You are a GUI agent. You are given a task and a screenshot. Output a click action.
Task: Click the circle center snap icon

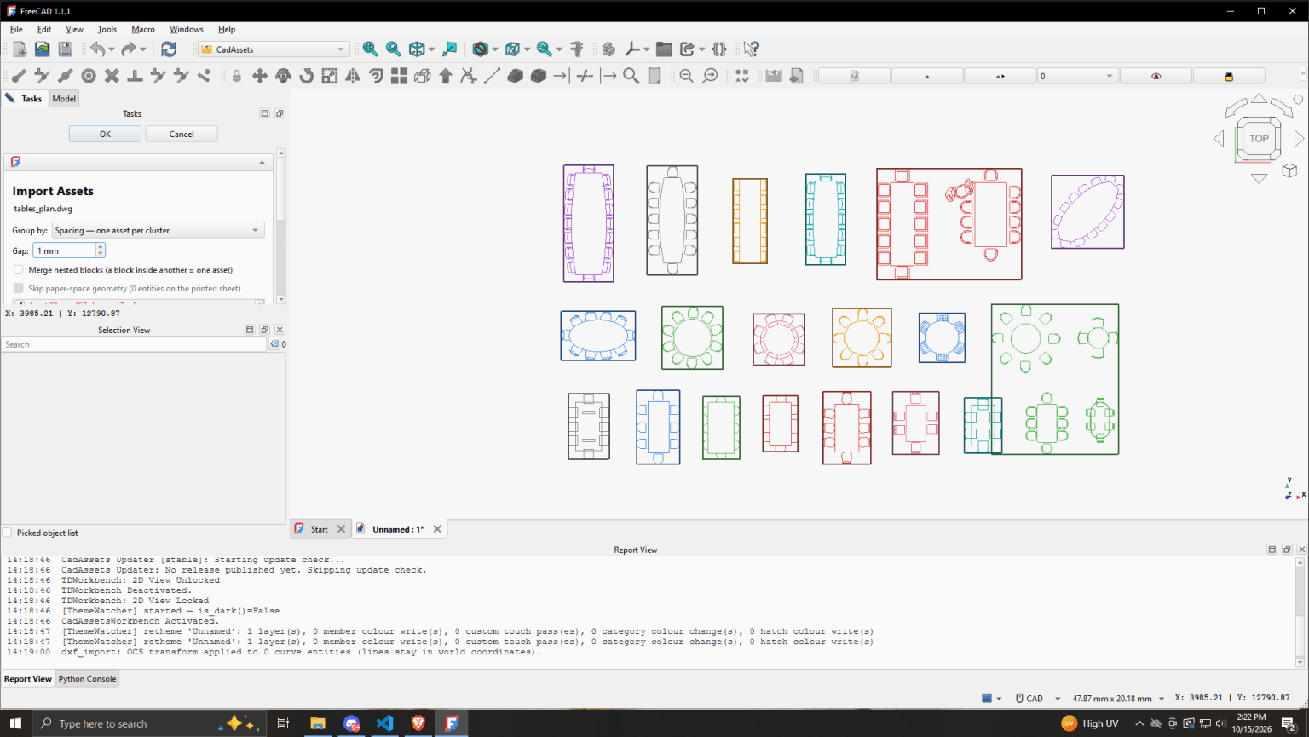pyautogui.click(x=88, y=76)
